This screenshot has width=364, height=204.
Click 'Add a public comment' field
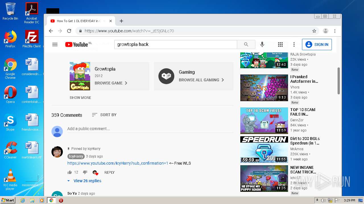(150, 129)
